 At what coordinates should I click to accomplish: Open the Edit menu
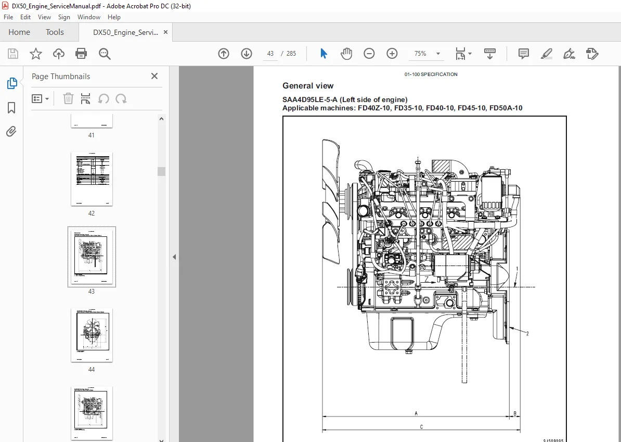pyautogui.click(x=25, y=17)
